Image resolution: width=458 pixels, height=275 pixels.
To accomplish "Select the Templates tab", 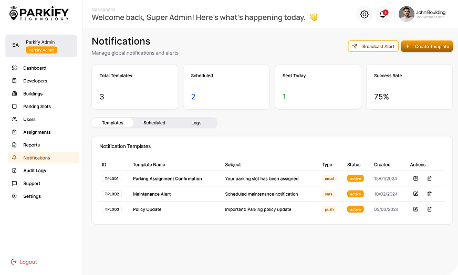I will tap(112, 123).
